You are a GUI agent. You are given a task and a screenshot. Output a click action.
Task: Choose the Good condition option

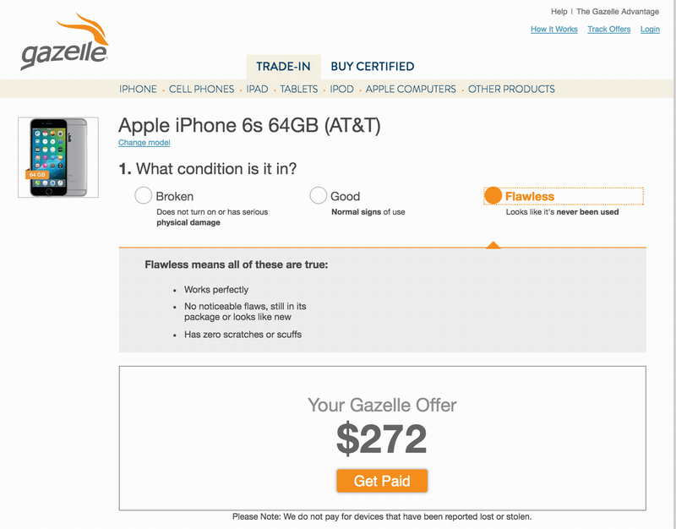[x=319, y=195]
